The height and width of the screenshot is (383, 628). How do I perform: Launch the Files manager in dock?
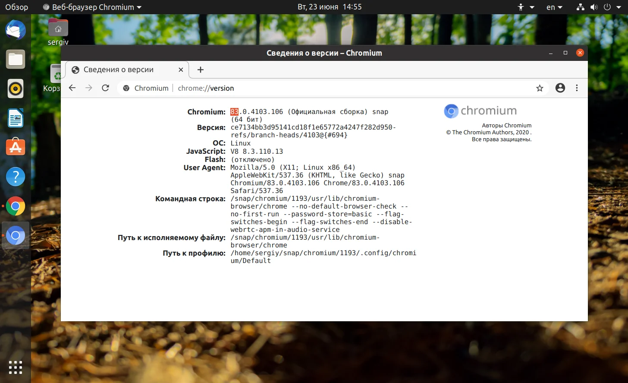click(x=16, y=59)
